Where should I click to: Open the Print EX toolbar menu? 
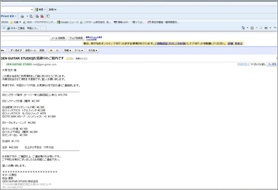click(x=9, y=16)
